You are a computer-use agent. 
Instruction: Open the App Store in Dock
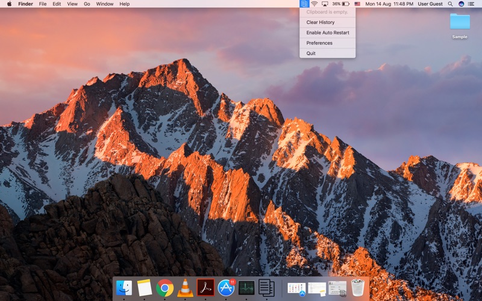tap(227, 288)
